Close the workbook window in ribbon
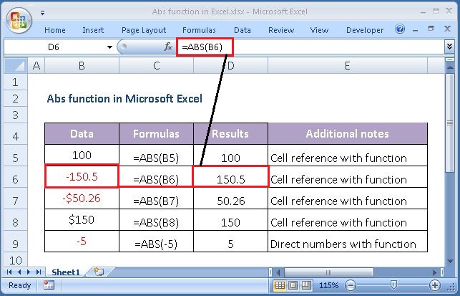The image size is (460, 296). tap(447, 29)
